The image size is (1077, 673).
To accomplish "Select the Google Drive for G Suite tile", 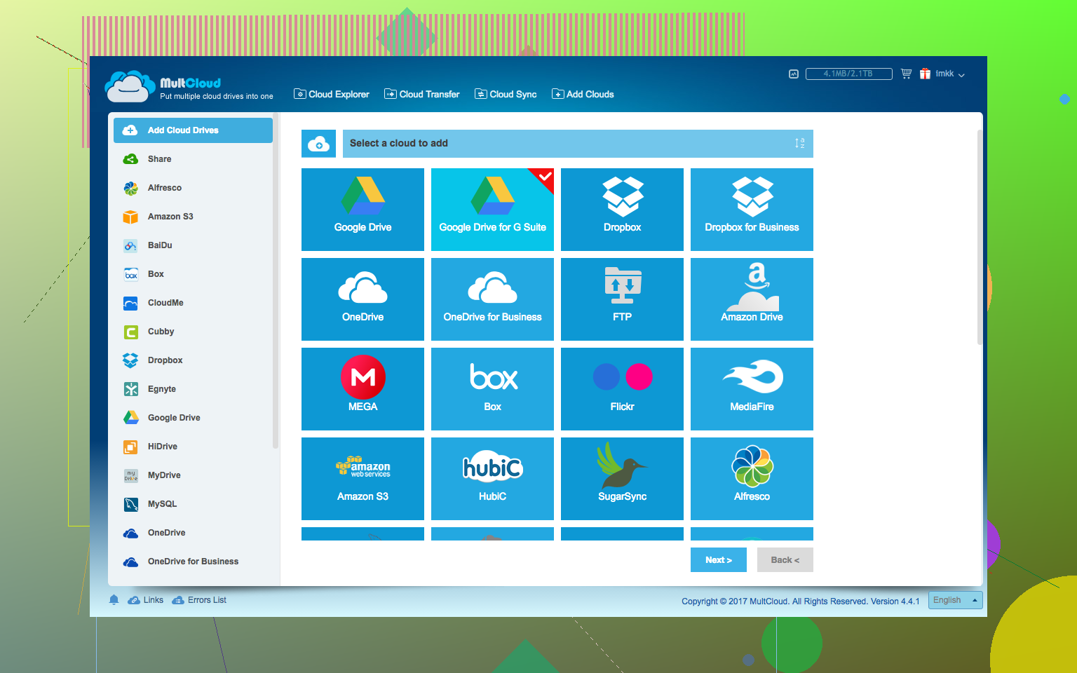I will (492, 209).
